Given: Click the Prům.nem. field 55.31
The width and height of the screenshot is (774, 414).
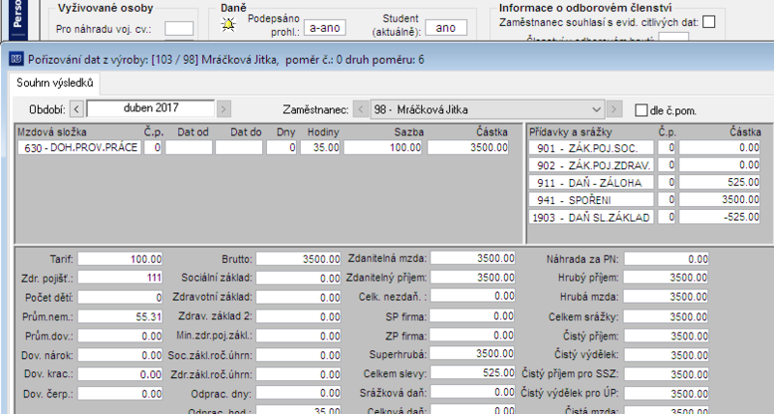Looking at the screenshot, I should (x=120, y=317).
